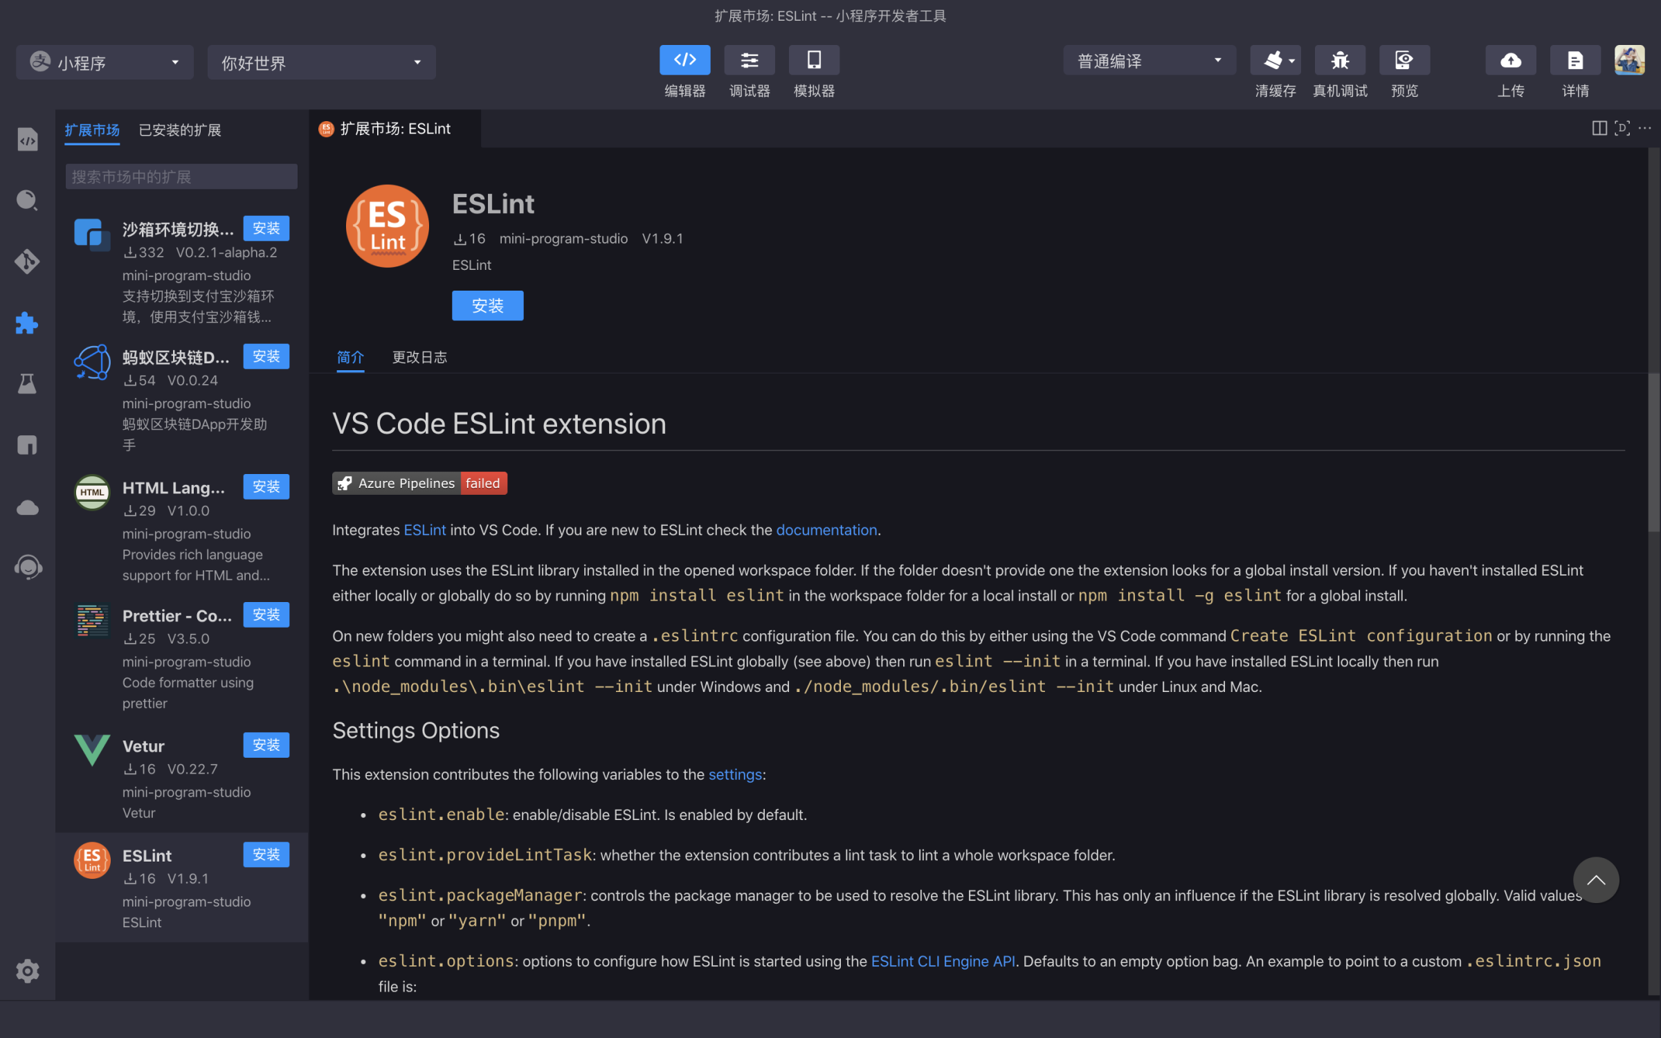This screenshot has width=1661, height=1038.
Task: Open the Details (详情) document icon
Action: pos(1575,60)
